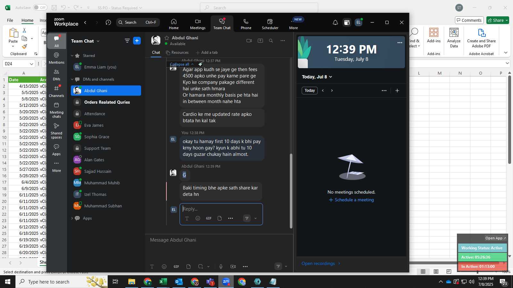
Task: Collapse the Starred section
Action: coord(72,56)
